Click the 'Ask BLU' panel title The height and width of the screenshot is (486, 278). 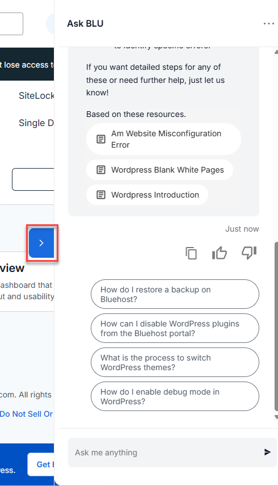[x=85, y=23]
